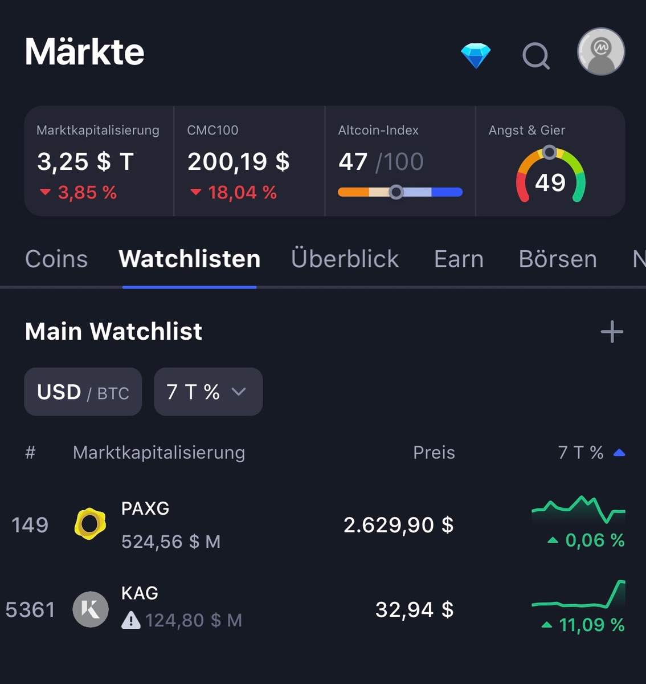646x684 pixels.
Task: Open the Angst & Gier gauge
Action: 550,174
